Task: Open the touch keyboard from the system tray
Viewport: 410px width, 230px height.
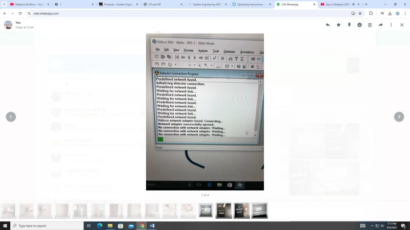Action: click(363, 226)
